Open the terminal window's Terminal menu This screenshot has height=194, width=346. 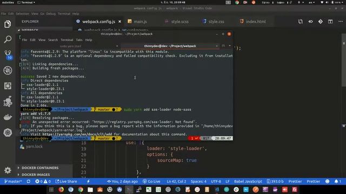click(x=67, y=40)
